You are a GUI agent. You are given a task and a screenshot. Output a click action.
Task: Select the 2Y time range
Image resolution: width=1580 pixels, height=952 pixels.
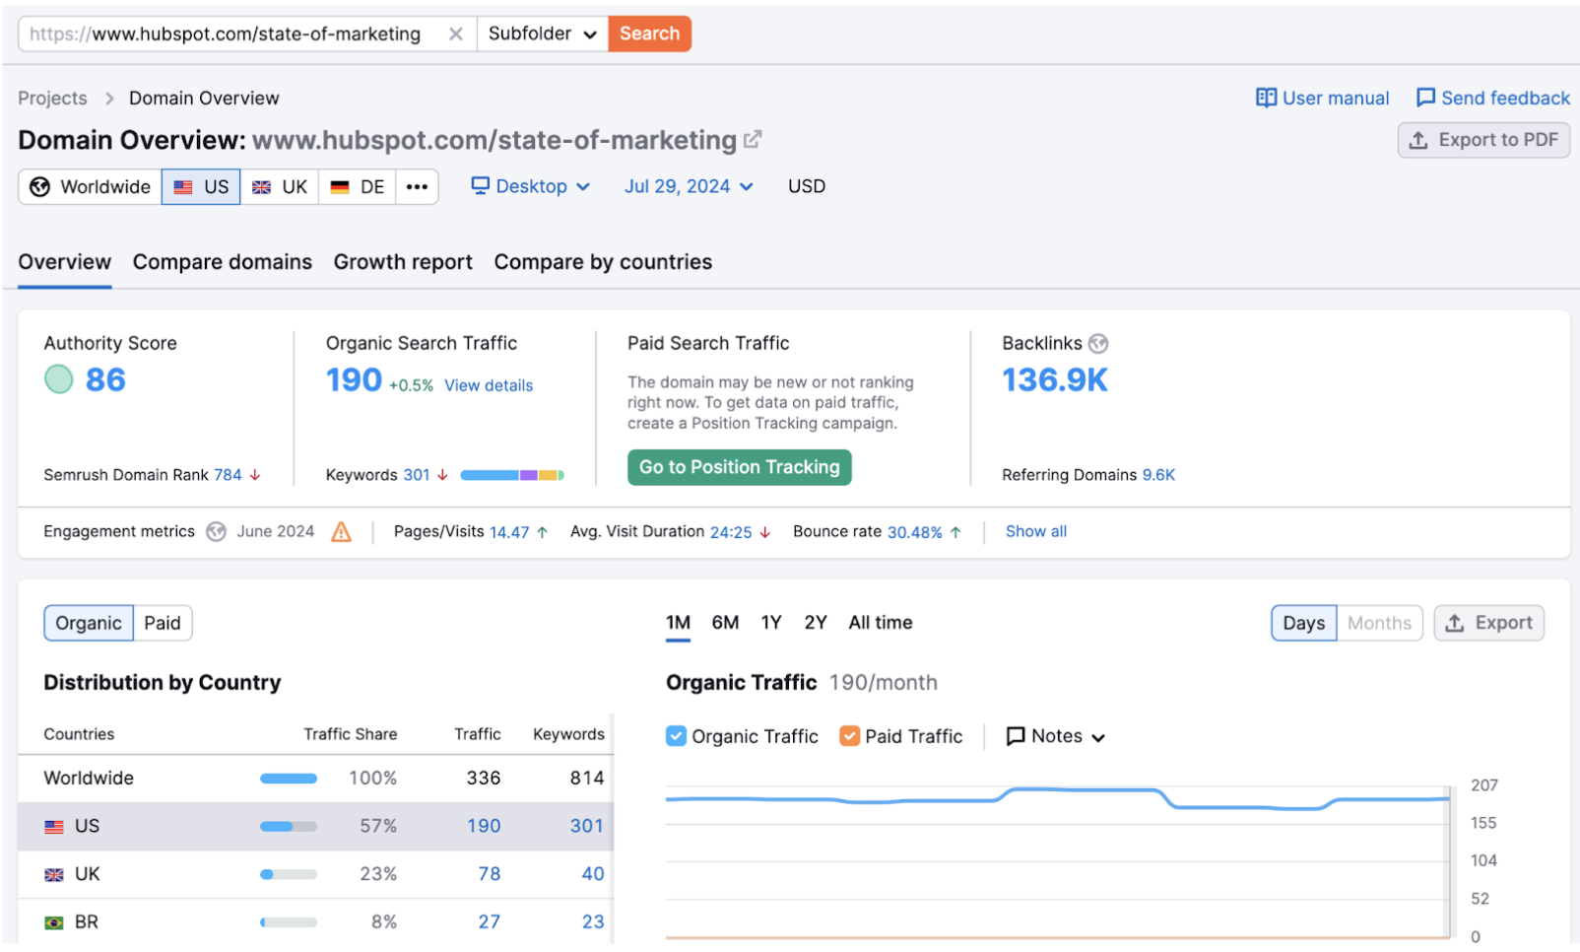(816, 623)
